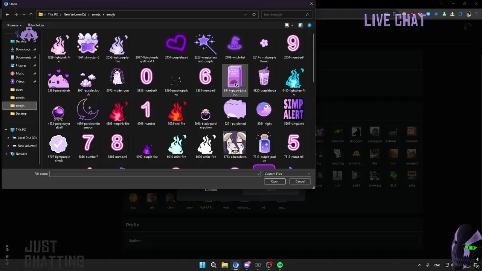Select the 3072-muder-you ghost file
The width and height of the screenshot is (482, 271).
[117, 79]
